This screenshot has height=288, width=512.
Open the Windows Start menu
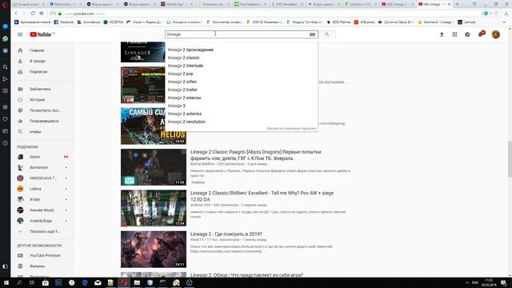(6, 282)
